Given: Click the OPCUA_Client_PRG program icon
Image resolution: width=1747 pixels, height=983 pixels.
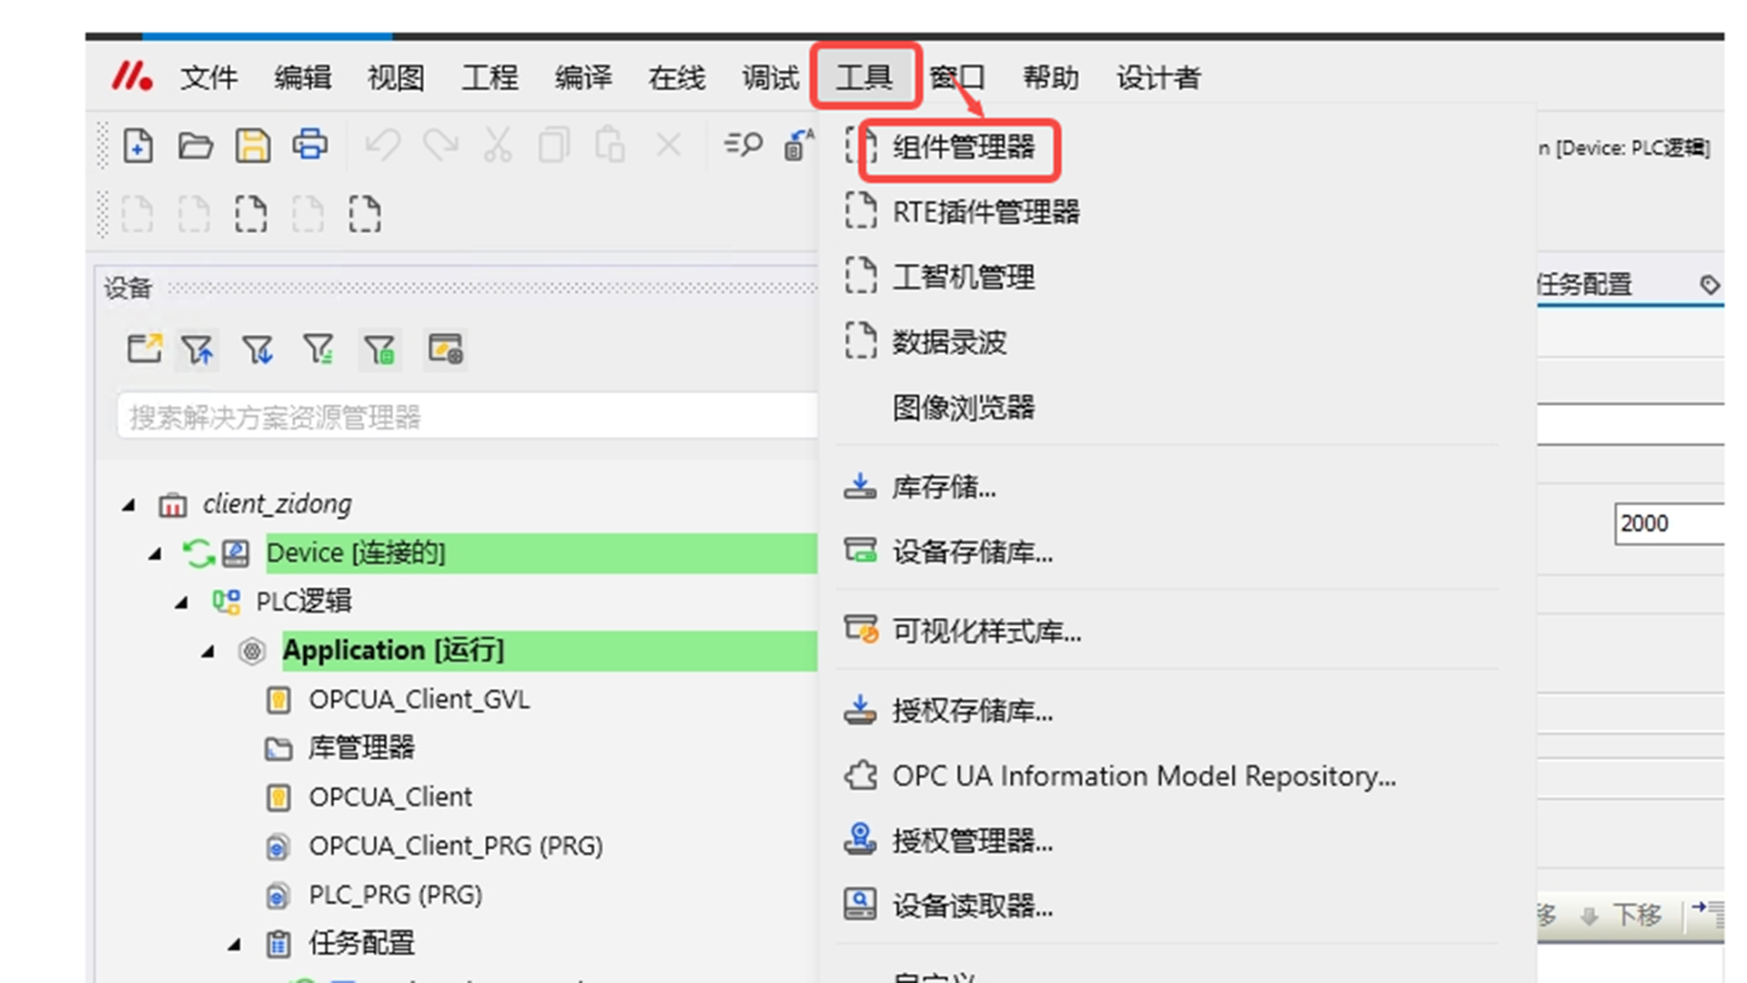Looking at the screenshot, I should (278, 847).
